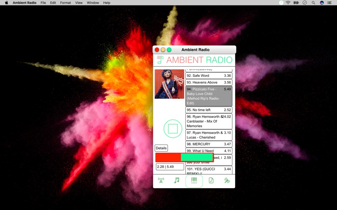Click the red and green playback progress bar
Viewport: 337px width, 210px height.
185,157
